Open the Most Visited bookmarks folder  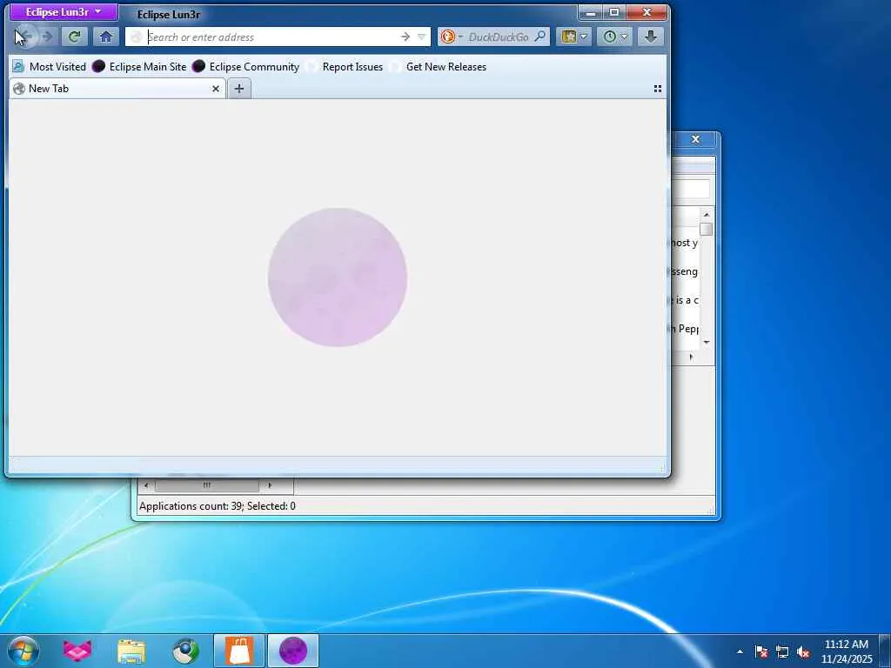coord(50,66)
